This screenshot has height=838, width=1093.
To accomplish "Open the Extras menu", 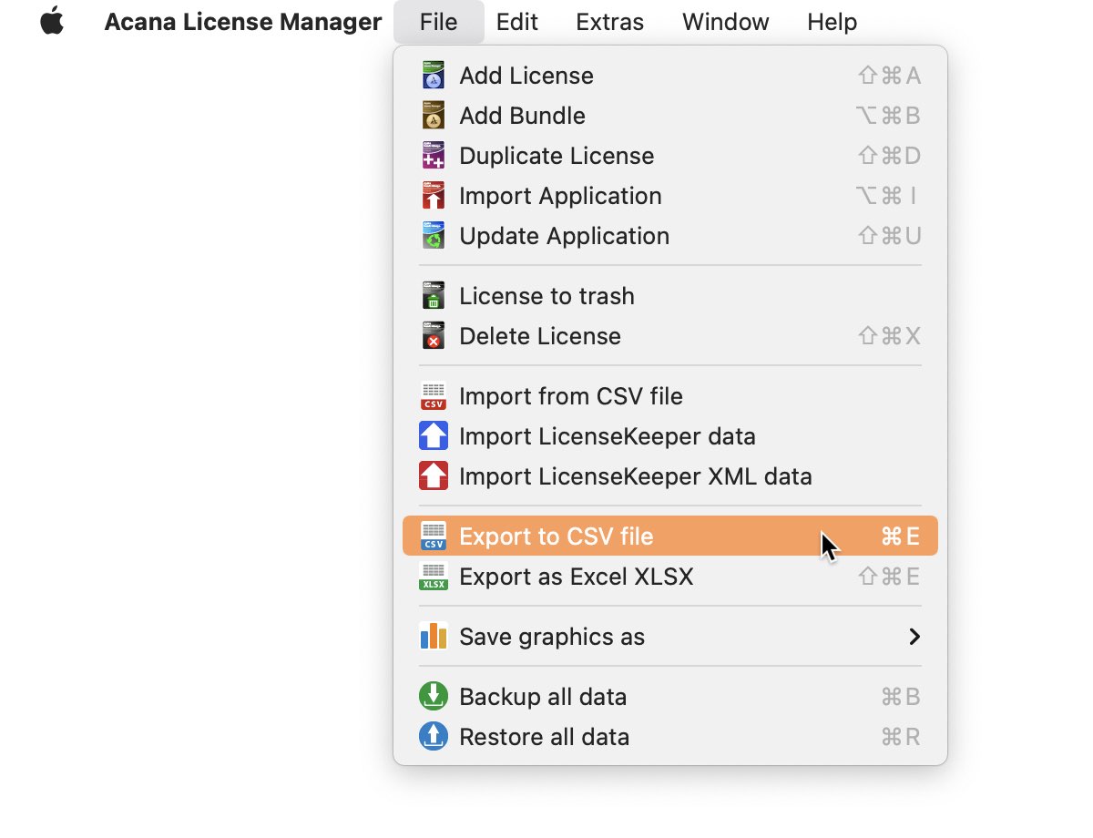I will click(610, 22).
